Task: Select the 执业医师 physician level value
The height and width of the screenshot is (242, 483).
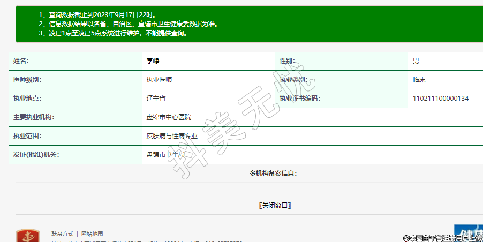Action: point(159,80)
